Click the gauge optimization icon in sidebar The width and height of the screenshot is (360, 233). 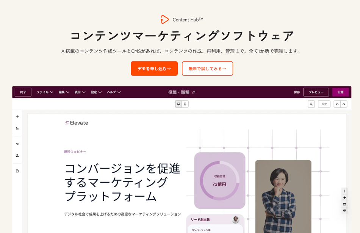pos(17,144)
